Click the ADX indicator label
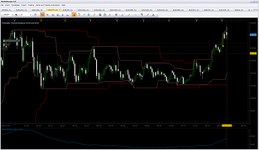The height and width of the screenshot is (150, 259). point(12,130)
